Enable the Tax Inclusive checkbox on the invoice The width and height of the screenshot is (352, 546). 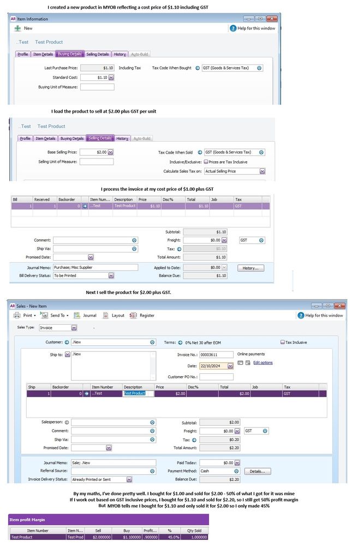coord(282,343)
